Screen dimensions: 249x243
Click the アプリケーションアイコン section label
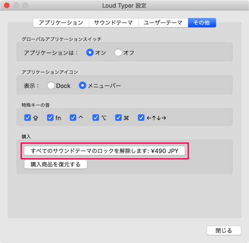[x=50, y=72]
